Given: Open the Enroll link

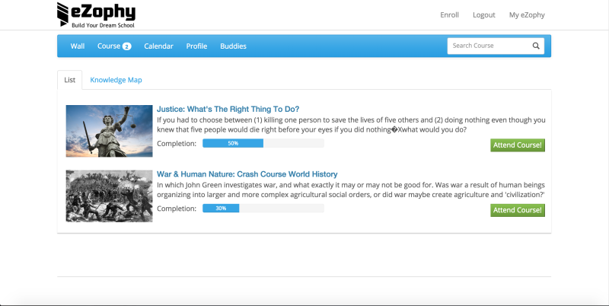Looking at the screenshot, I should coord(449,14).
